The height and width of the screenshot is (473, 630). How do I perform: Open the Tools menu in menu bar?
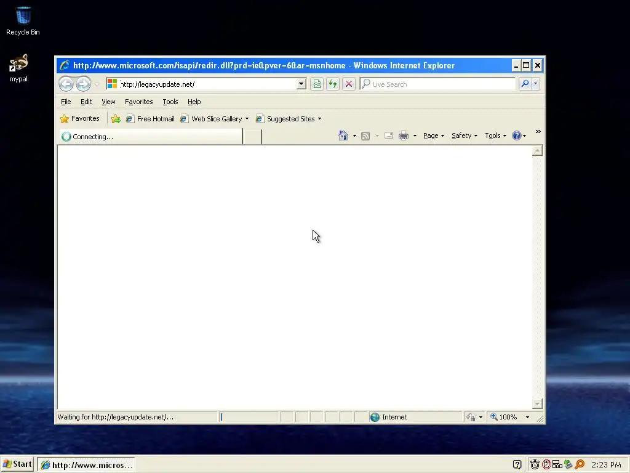pyautogui.click(x=170, y=102)
